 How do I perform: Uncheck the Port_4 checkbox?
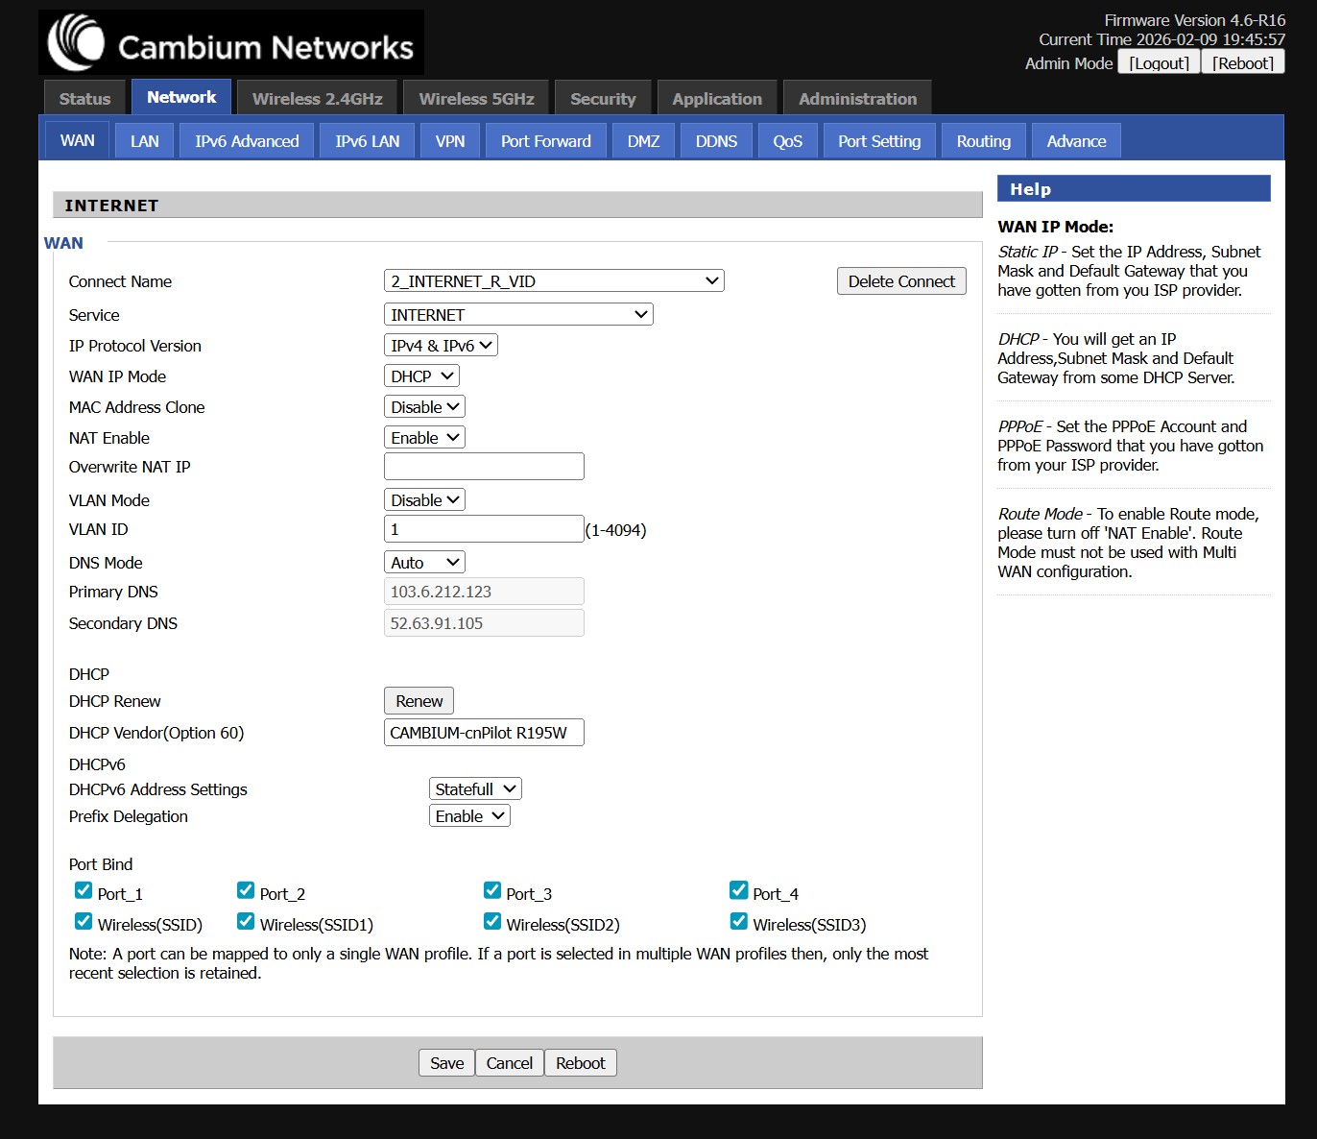pyautogui.click(x=738, y=890)
